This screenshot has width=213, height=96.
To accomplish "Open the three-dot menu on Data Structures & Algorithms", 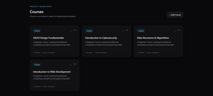I will click(x=179, y=30).
